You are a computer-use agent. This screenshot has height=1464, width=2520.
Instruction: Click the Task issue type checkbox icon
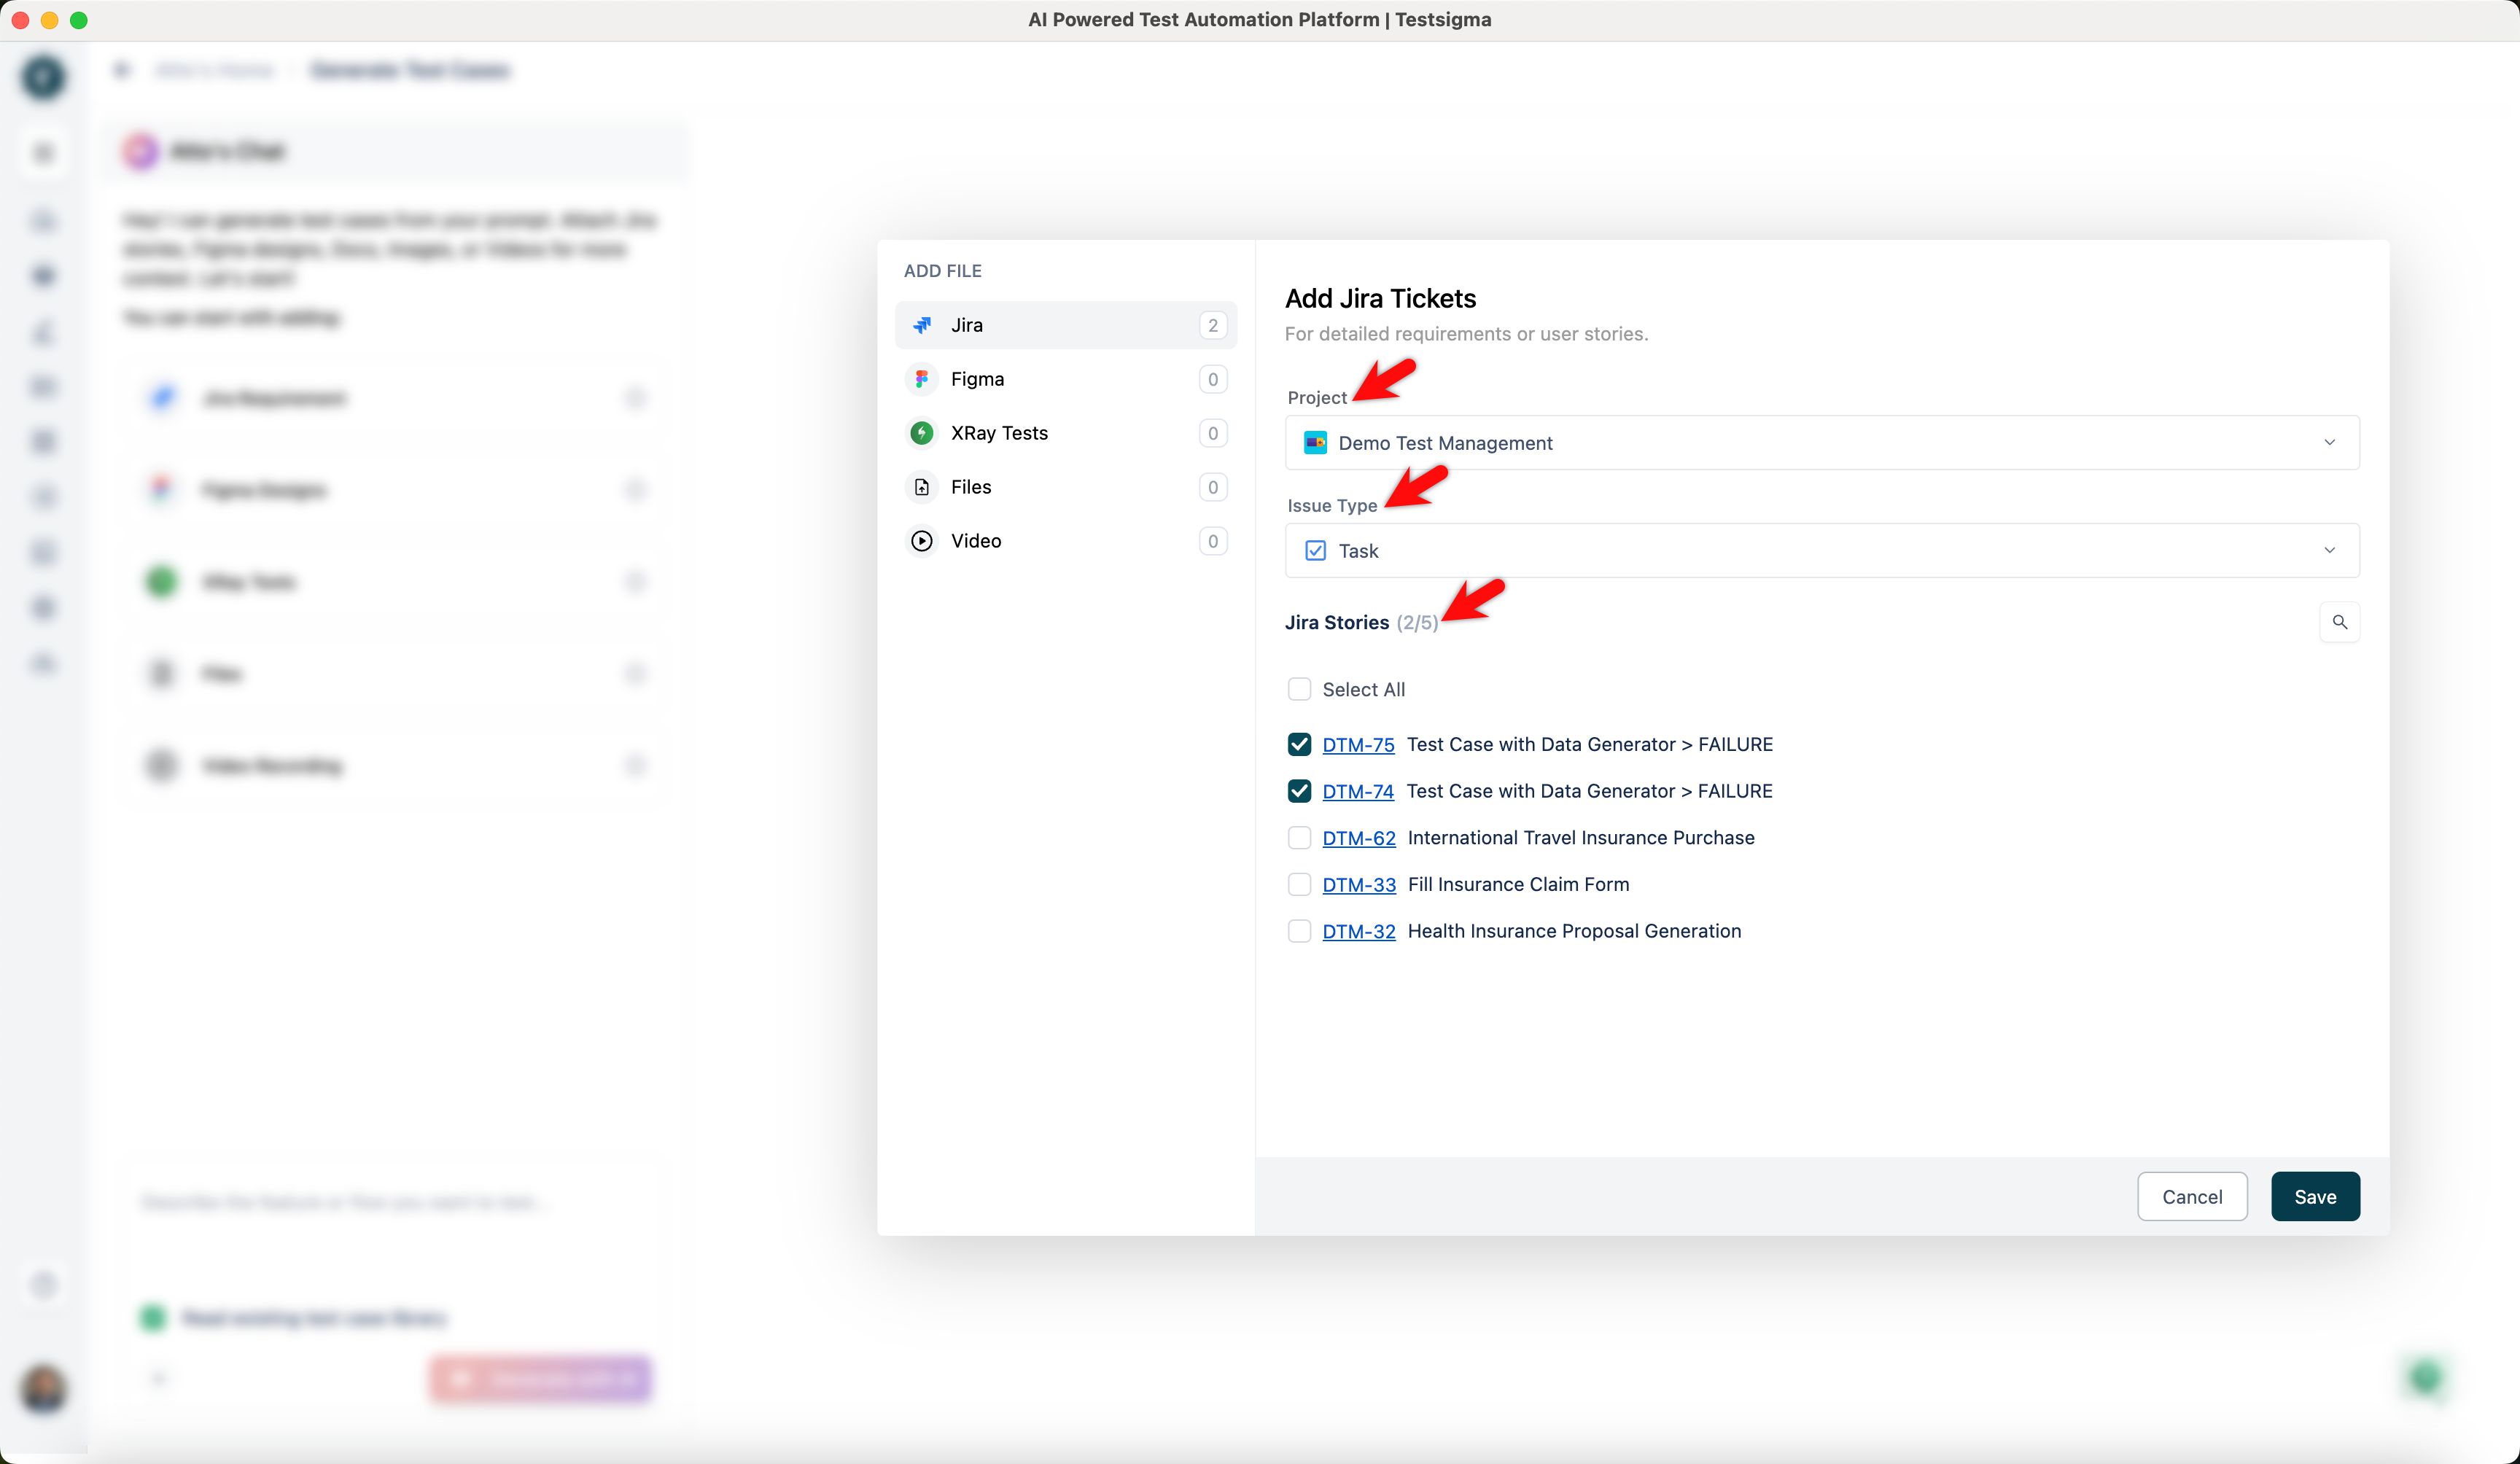[x=1315, y=550]
